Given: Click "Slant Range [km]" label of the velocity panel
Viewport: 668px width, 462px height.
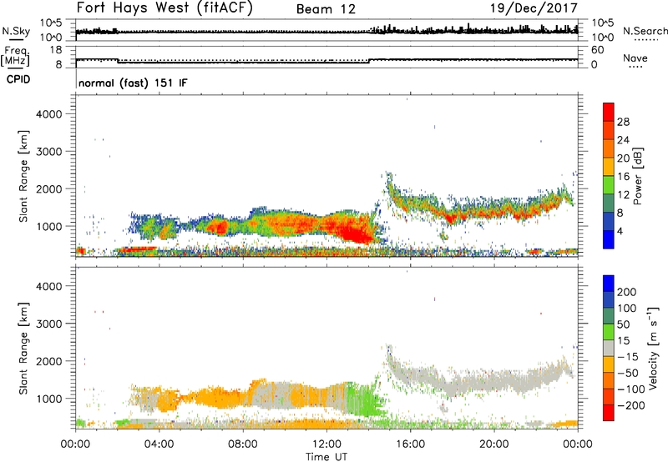Looking at the screenshot, I should coord(24,349).
